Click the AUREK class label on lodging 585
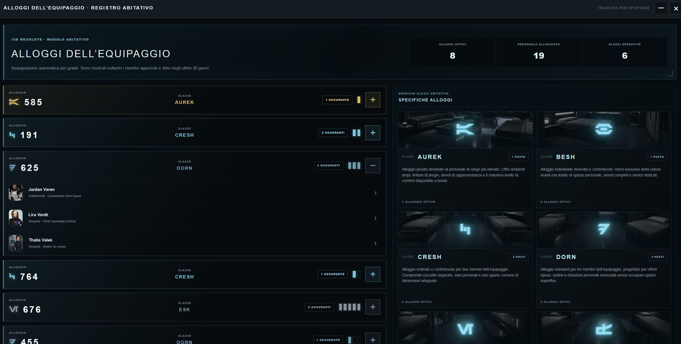This screenshot has height=344, width=681. [x=185, y=102]
